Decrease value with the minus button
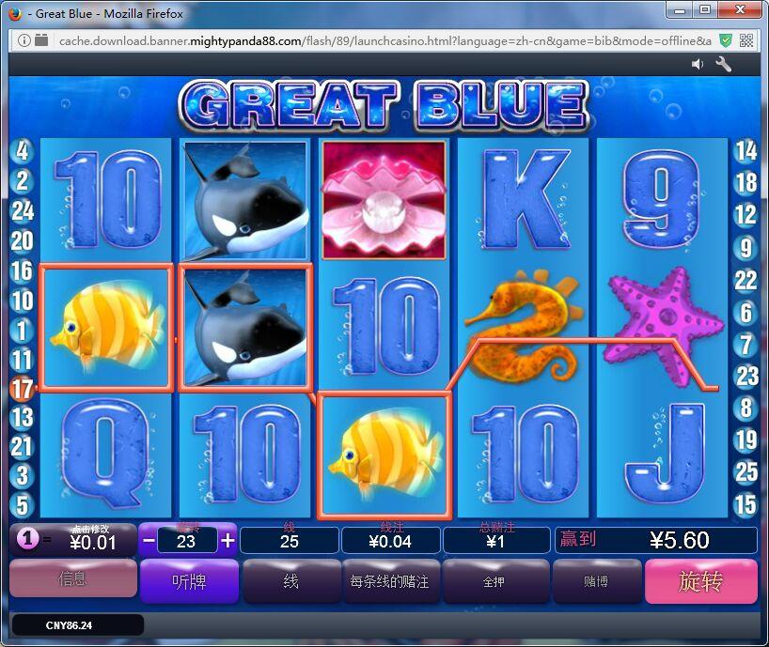769x647 pixels. 149,541
